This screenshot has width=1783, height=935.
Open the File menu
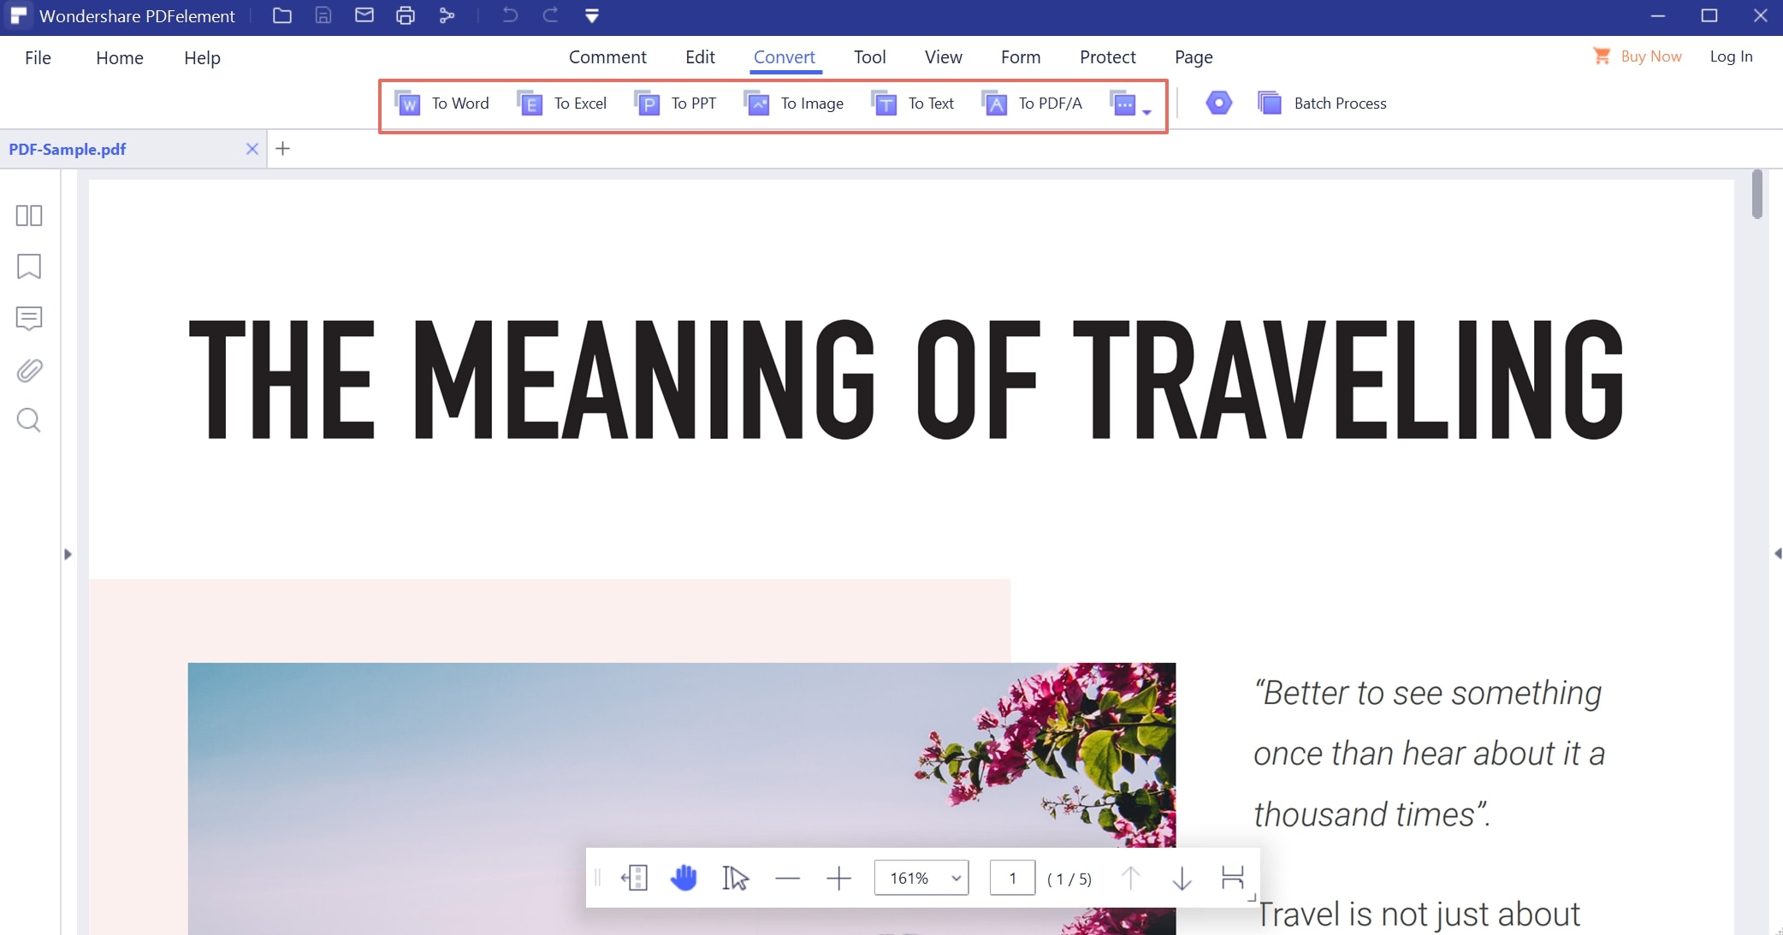(38, 57)
